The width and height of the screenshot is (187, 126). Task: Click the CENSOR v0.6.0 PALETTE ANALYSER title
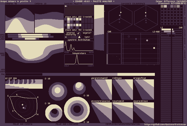(93, 1)
